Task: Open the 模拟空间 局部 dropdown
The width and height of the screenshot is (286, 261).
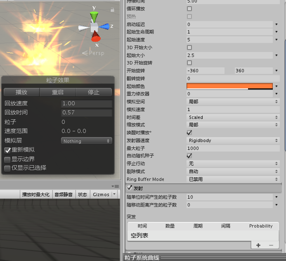Action: [233, 102]
